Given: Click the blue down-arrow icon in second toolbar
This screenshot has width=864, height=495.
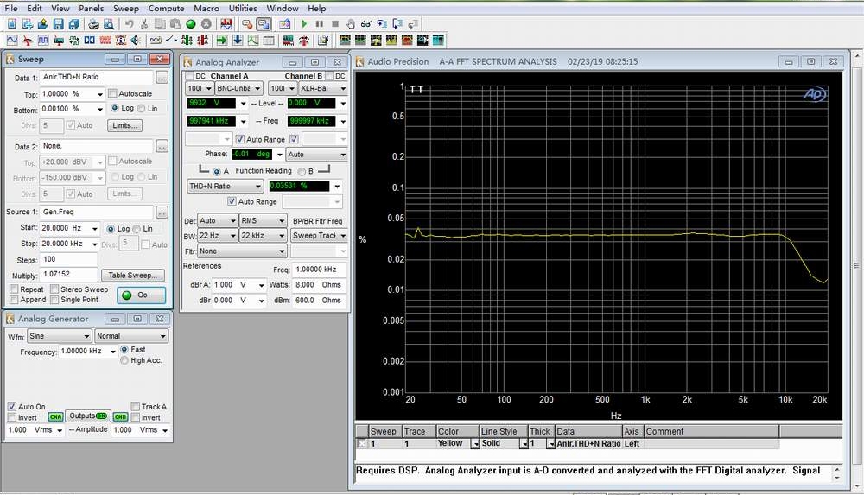Looking at the screenshot, I should click(x=238, y=41).
